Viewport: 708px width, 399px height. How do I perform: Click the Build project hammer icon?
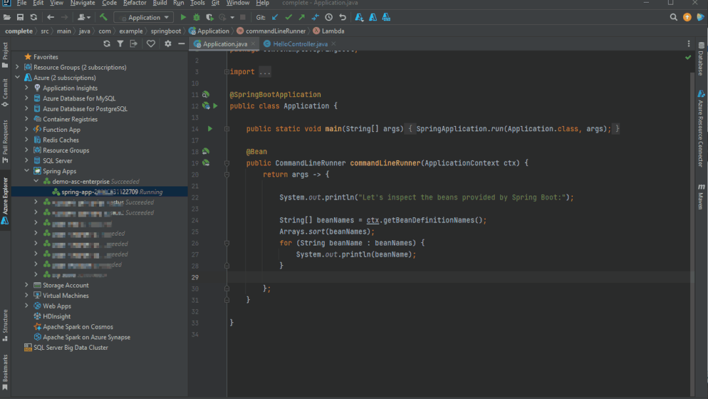pyautogui.click(x=104, y=17)
